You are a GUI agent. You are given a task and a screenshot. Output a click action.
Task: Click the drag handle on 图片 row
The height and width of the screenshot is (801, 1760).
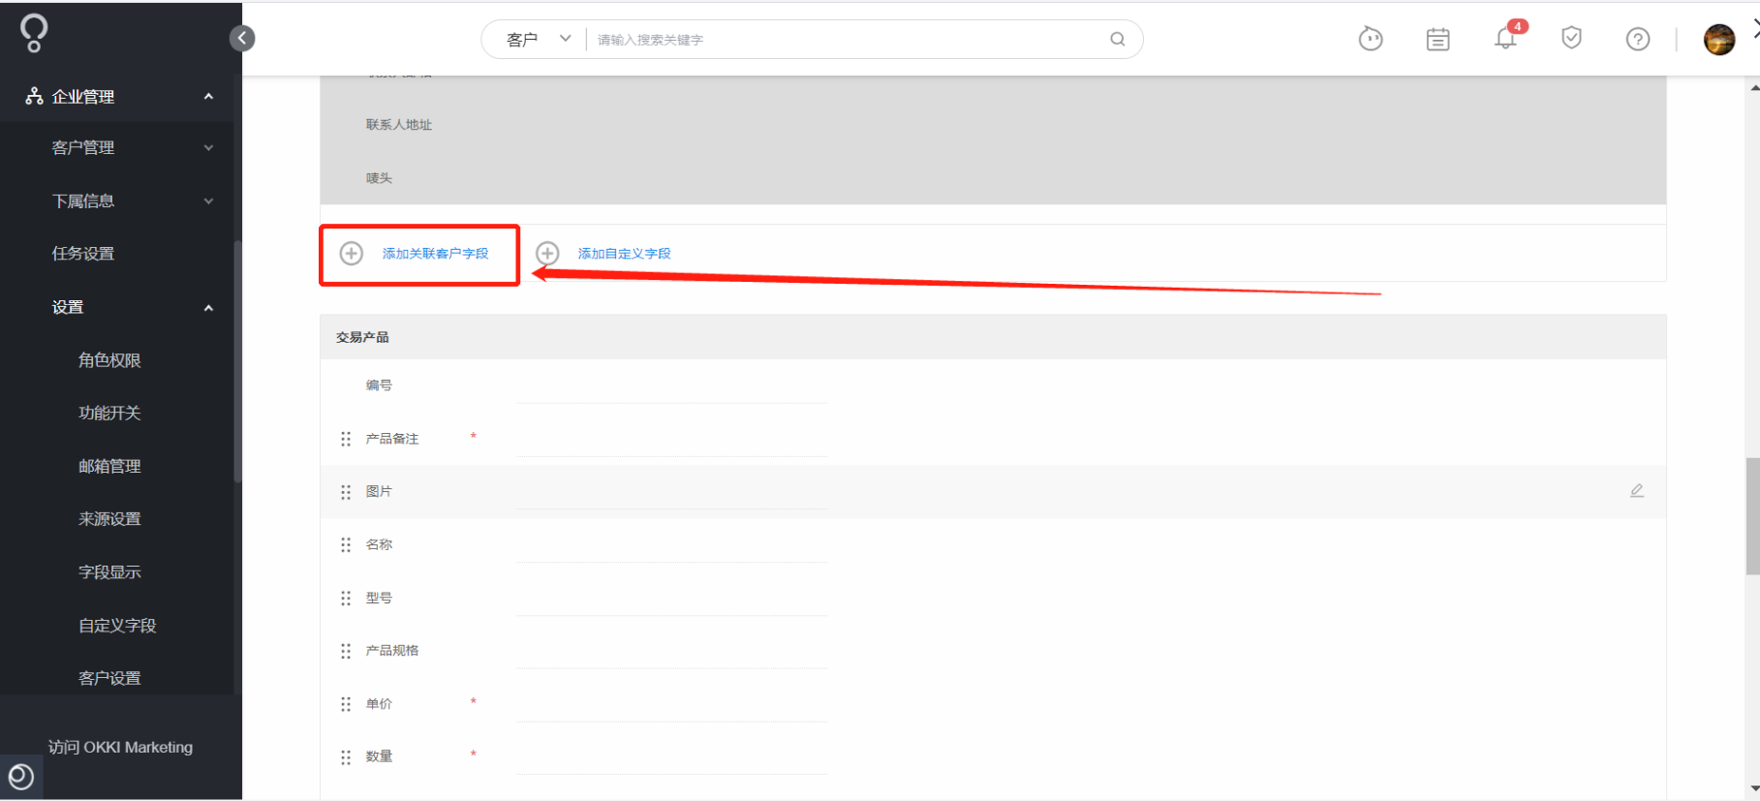tap(346, 492)
